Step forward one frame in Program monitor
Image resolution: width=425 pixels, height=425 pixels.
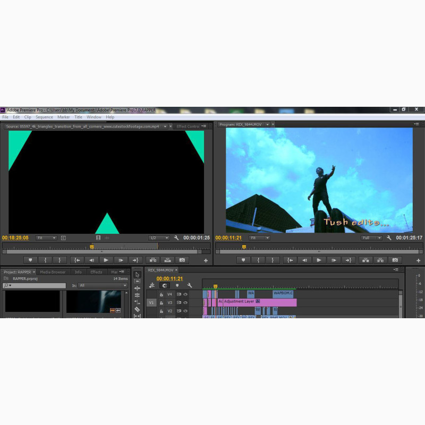pyautogui.click(x=334, y=260)
